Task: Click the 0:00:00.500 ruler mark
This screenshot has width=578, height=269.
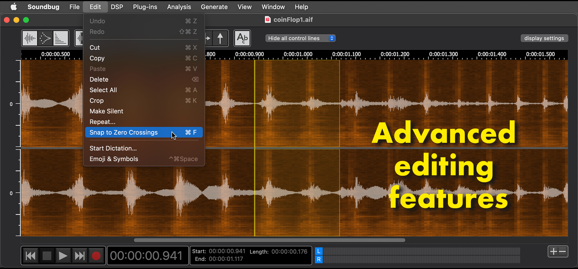Action: click(x=56, y=54)
